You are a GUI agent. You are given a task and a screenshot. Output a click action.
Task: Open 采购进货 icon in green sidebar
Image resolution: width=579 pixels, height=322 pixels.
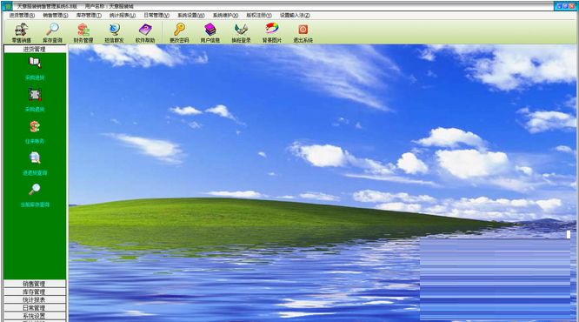click(35, 63)
